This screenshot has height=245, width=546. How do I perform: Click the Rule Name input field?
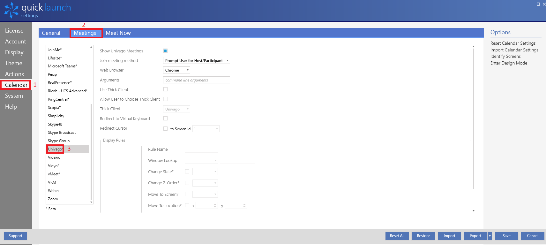[201, 149]
